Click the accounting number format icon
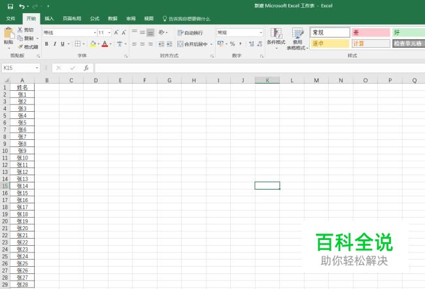Viewport: 425px width, 289px height. click(x=220, y=44)
